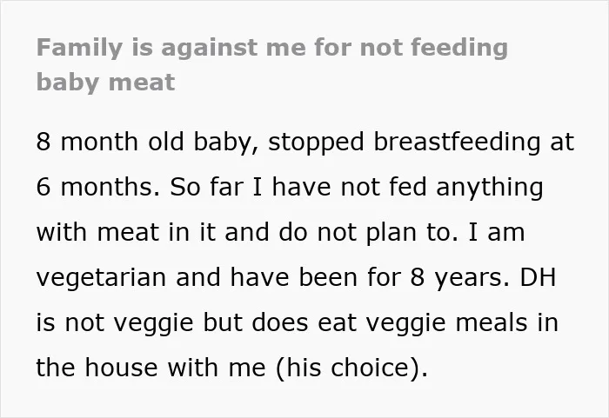Click the line starting "with meat in it"
Screen dimensions: 609x418
tap(280, 232)
